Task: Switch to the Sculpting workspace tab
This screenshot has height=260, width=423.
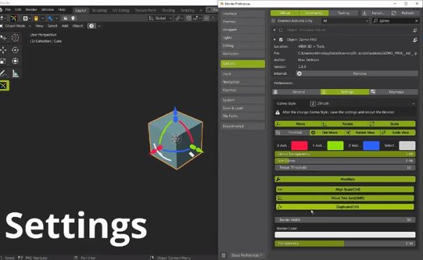Action: pyautogui.click(x=99, y=11)
